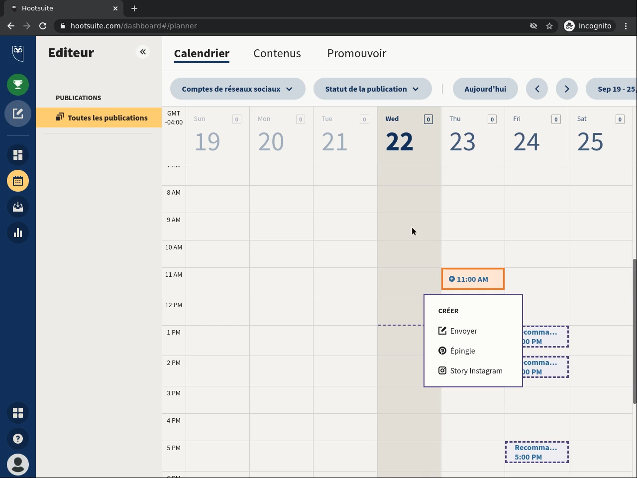Select the Sun 19 day header
637x478 pixels.
point(217,136)
